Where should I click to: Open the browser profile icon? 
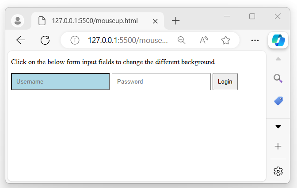(18, 20)
